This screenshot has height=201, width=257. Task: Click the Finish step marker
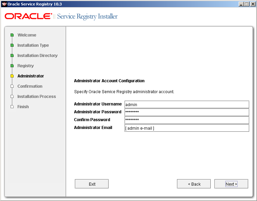(12, 107)
